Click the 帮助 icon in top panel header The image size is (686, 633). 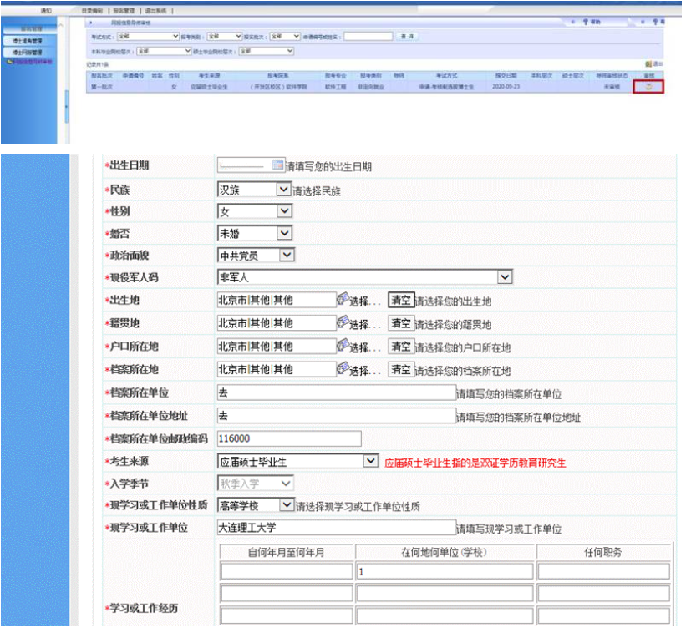point(586,22)
